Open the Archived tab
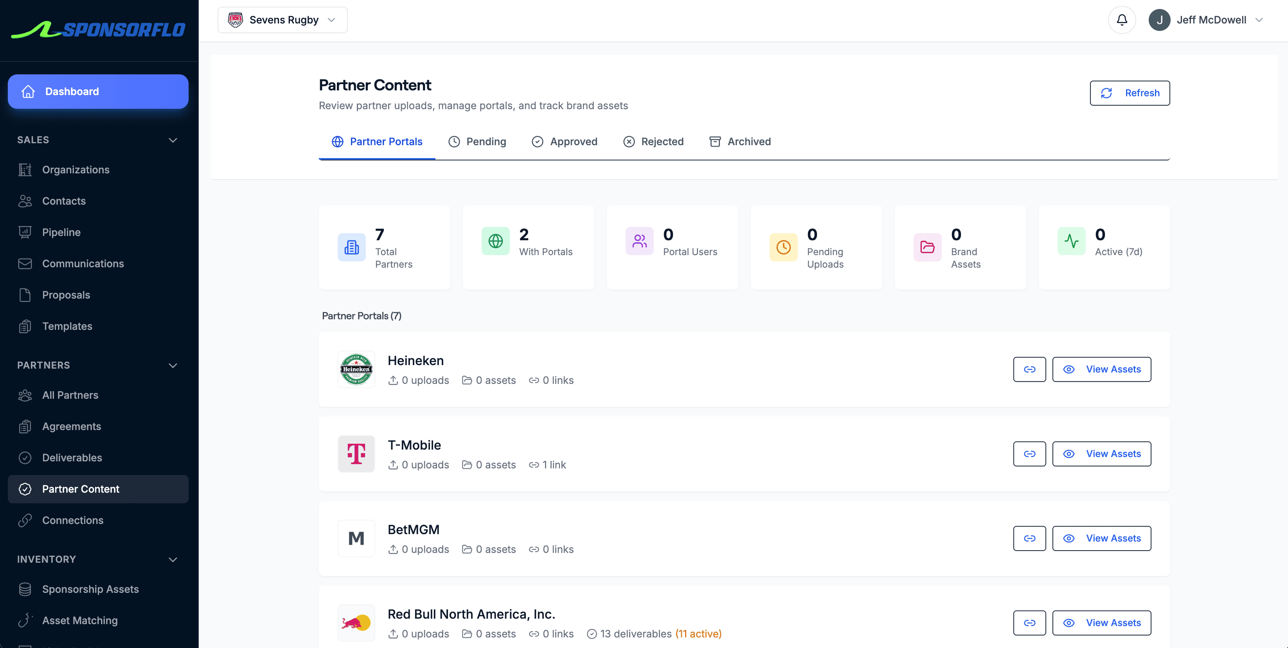 tap(740, 142)
